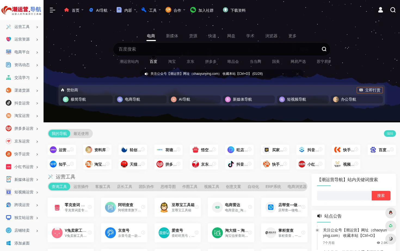The image size is (400, 251).
Task: Open the 百度 shortcut in my navigation
Action: pyautogui.click(x=382, y=150)
